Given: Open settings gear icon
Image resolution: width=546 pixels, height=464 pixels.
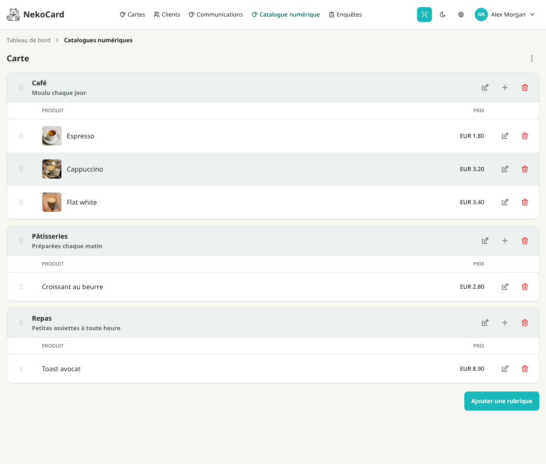Looking at the screenshot, I should [461, 15].
